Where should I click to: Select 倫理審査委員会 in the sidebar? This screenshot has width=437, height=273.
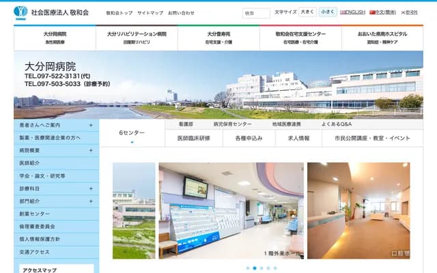pos(56,227)
